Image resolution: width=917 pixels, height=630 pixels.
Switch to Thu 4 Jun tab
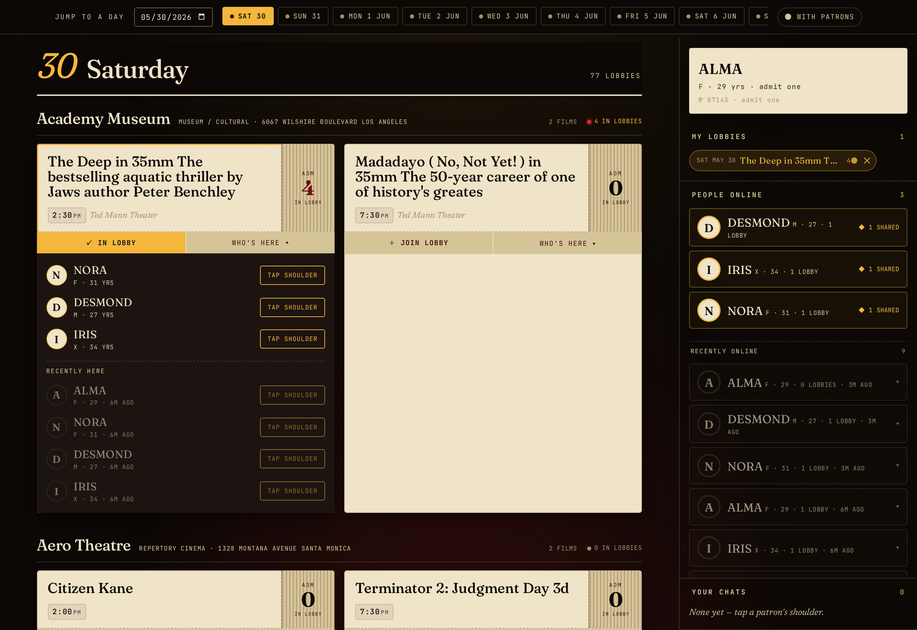pyautogui.click(x=573, y=16)
